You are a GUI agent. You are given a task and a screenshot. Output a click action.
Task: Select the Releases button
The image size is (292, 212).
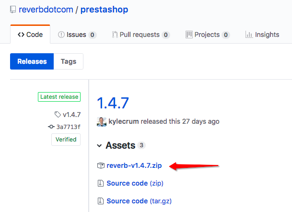(32, 61)
